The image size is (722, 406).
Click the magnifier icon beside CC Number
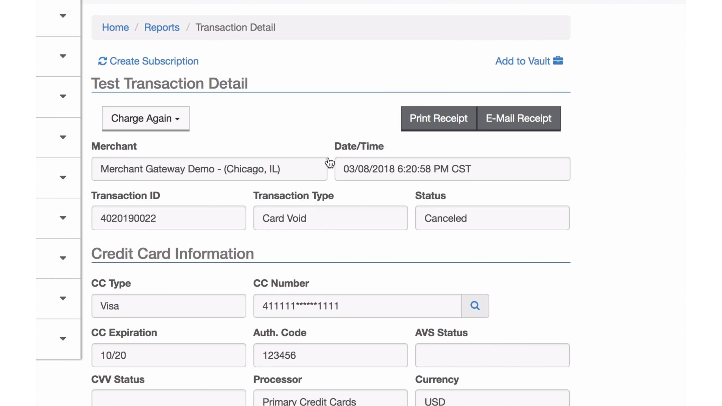pos(475,306)
